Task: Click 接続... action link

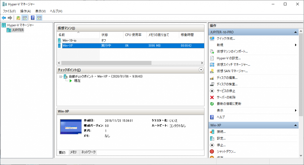Action: point(221,132)
